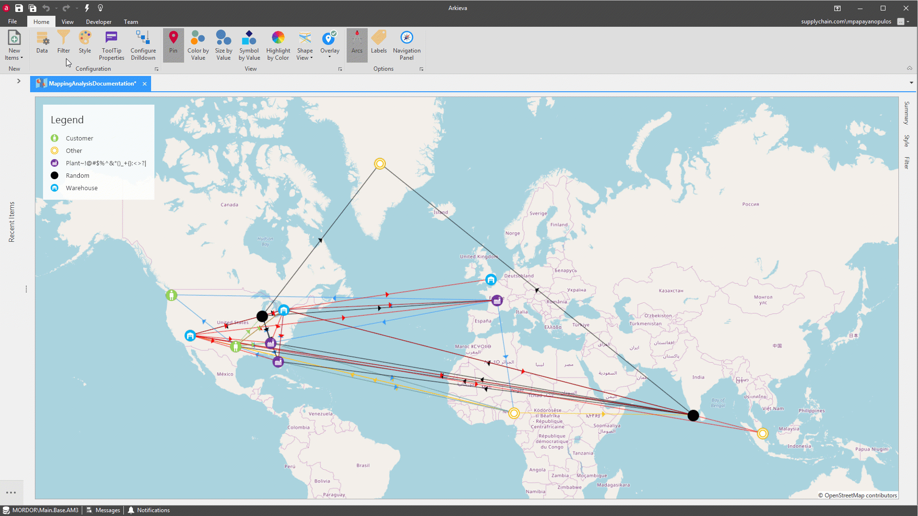The image size is (918, 516).
Task: Toggle map Labels option
Action: 379,42
